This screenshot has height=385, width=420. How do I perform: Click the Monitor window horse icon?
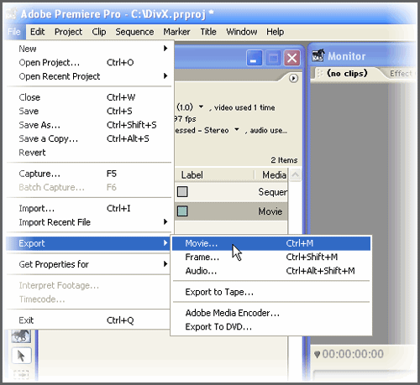pyautogui.click(x=318, y=55)
